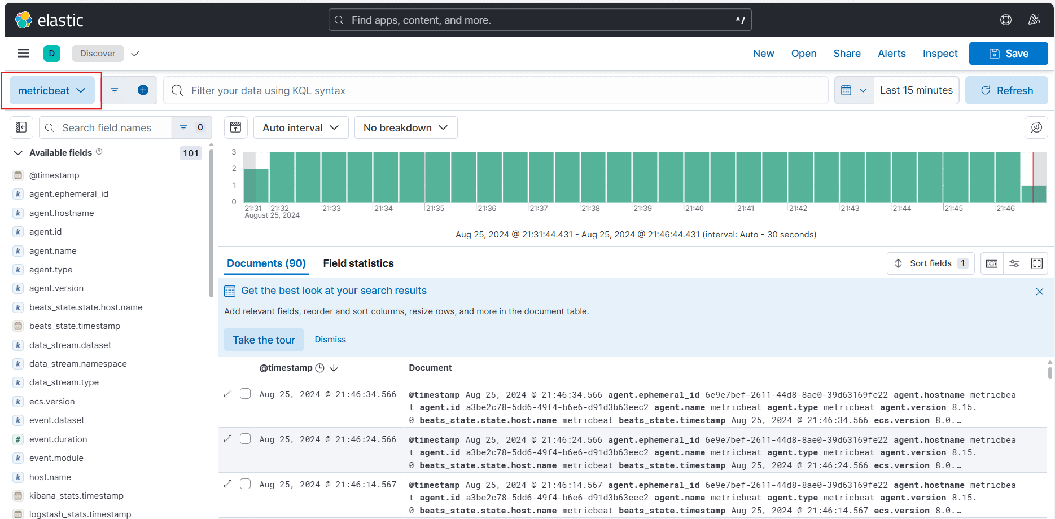Click the Save visualization clapperboard icon above chart
Viewport: 1055px width, 519px height.
click(x=235, y=127)
